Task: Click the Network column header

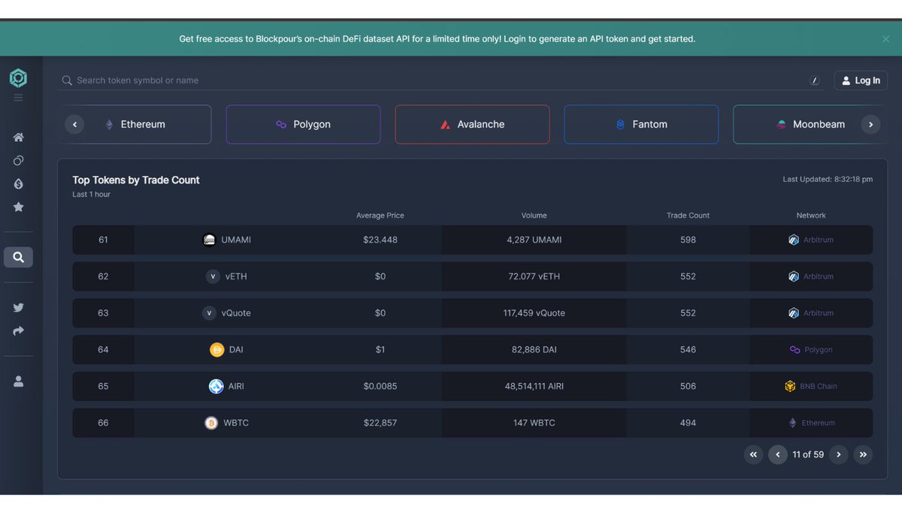Action: point(811,216)
